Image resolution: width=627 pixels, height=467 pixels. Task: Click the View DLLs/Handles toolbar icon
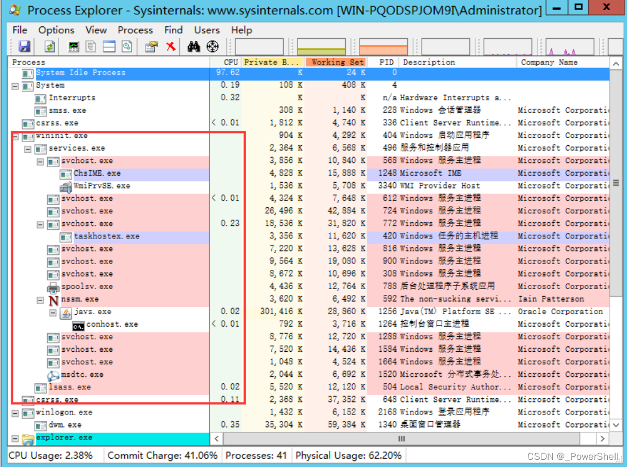[127, 47]
